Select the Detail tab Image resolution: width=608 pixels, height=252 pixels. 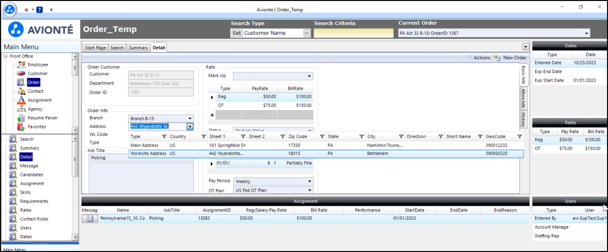[x=159, y=47]
